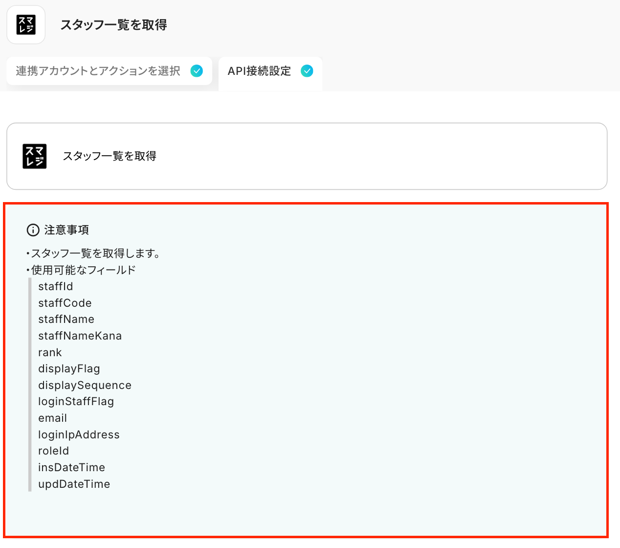
Task: Click the displaySequence field name
Action: (85, 385)
